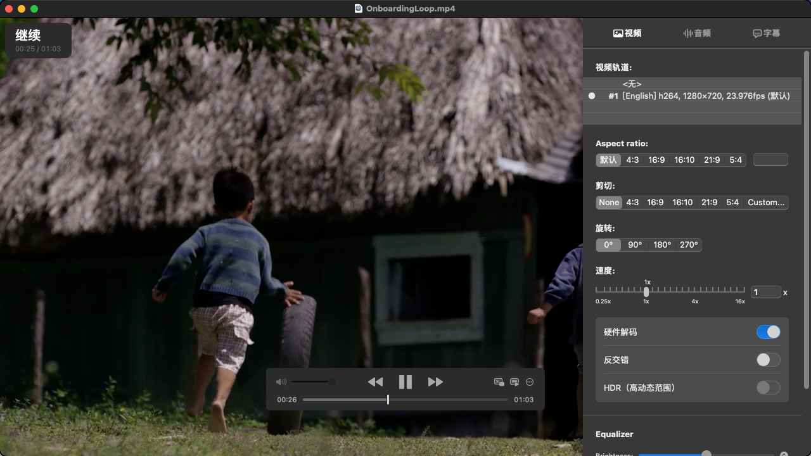The image size is (811, 456).
Task: Click the yellow minimize window button
Action: [x=22, y=9]
